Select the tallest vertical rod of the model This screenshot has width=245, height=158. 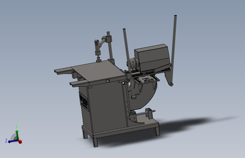point(173,50)
